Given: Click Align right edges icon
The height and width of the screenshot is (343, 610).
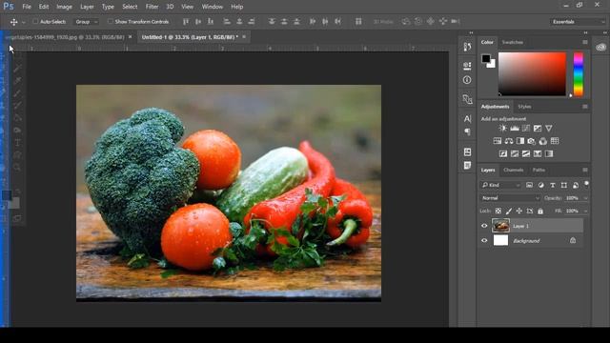Looking at the screenshot, I should [x=252, y=22].
